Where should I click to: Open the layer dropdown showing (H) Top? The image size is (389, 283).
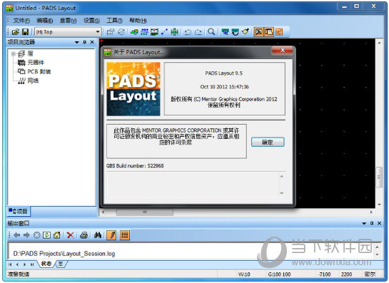pos(68,31)
